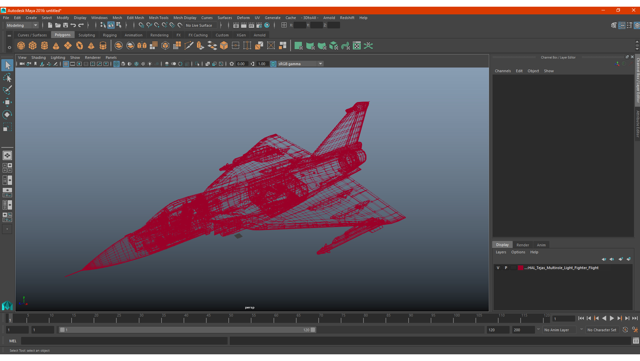Select the single perspective layout icon
Image resolution: width=640 pixels, height=361 pixels.
pyautogui.click(x=7, y=155)
